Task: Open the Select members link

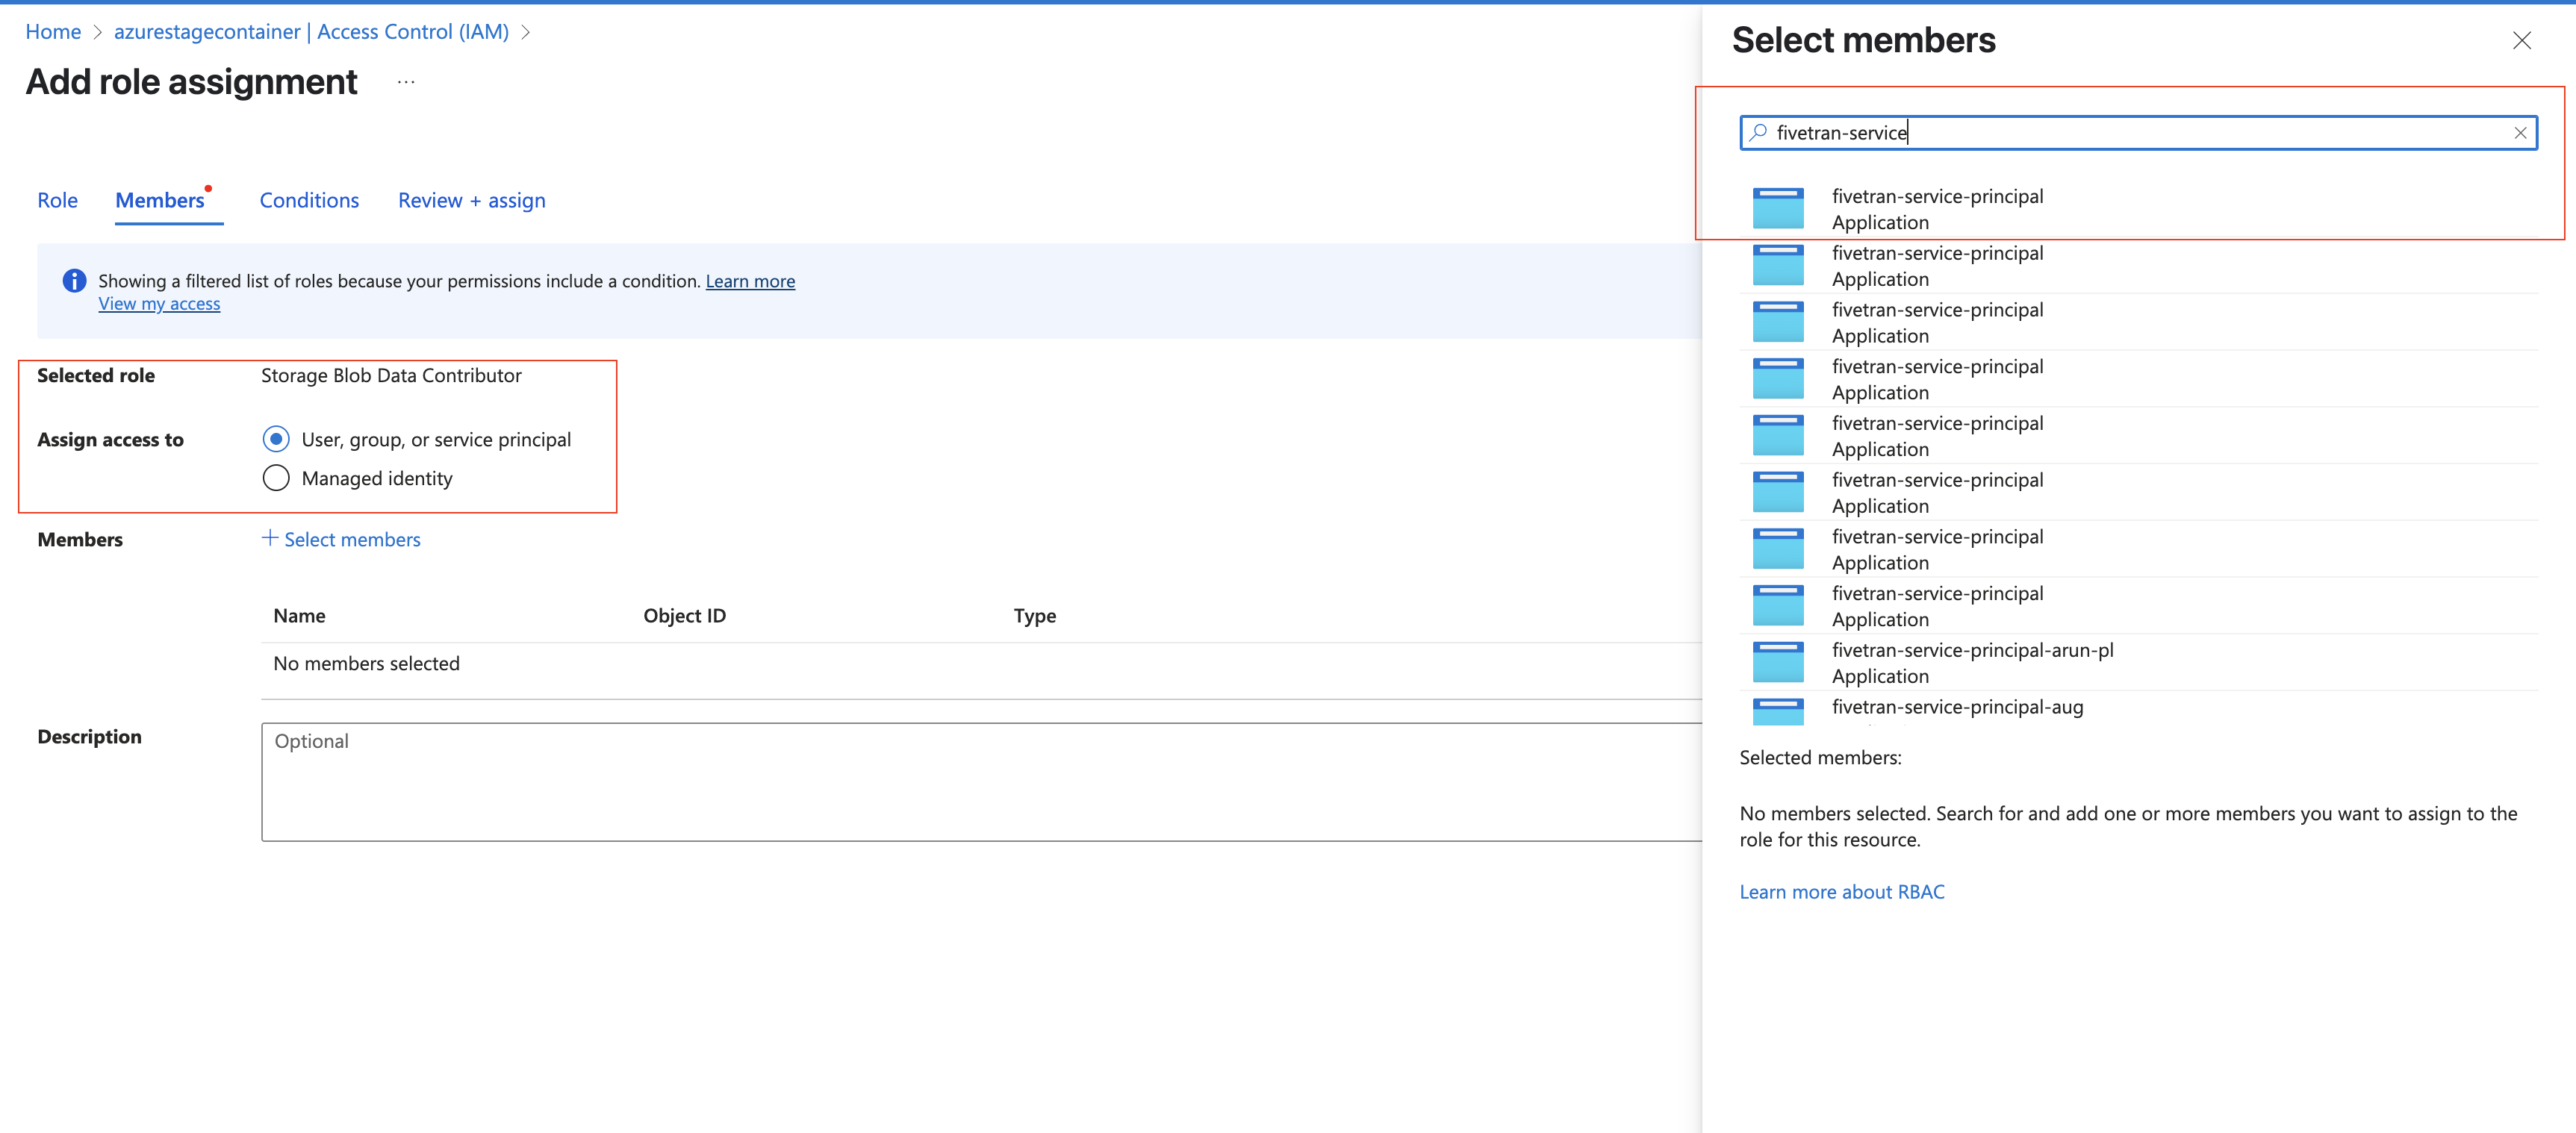Action: (x=352, y=539)
